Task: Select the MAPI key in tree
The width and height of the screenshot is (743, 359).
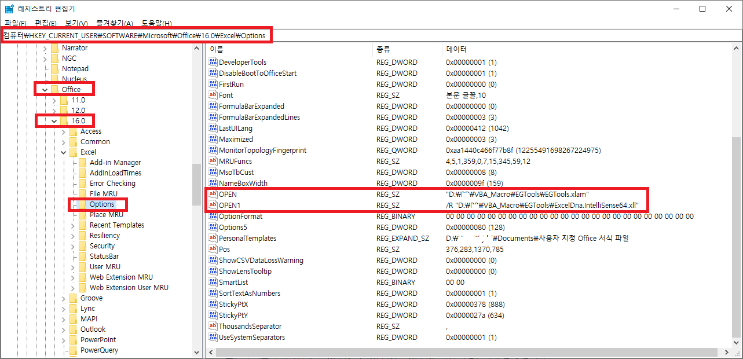Action: coord(89,319)
